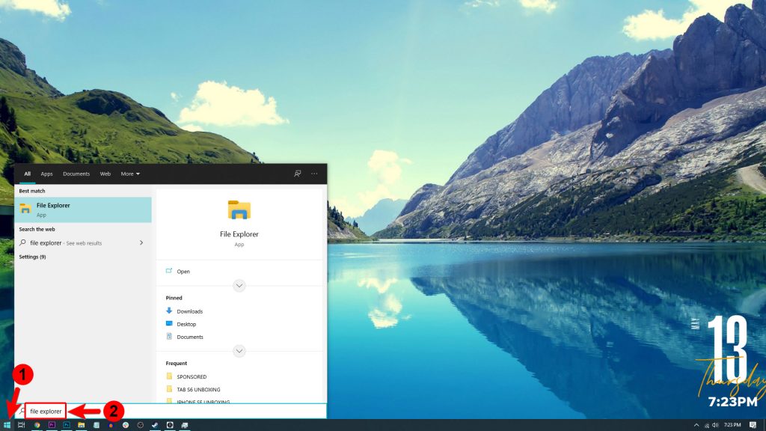Select the File Explorer best match result
Screen dimensions: 766x431
[83, 210]
